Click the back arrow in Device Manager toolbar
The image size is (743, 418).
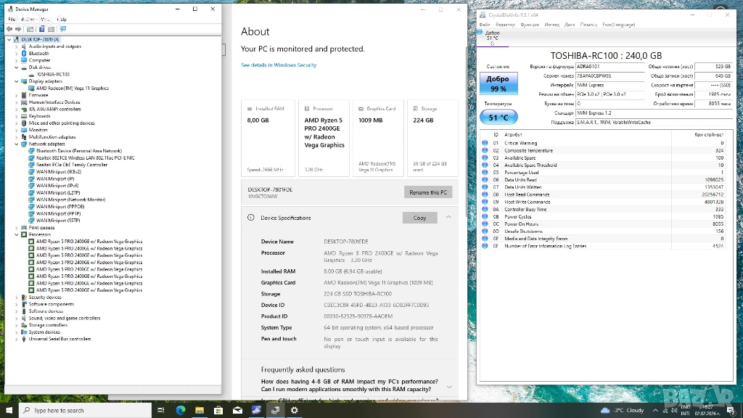pos(11,29)
